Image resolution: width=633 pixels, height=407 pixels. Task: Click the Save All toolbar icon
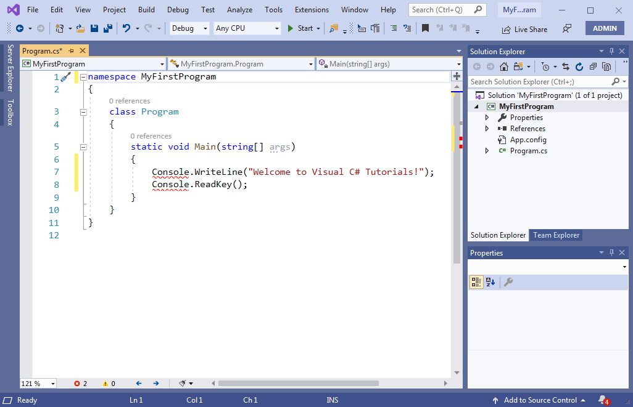(108, 29)
